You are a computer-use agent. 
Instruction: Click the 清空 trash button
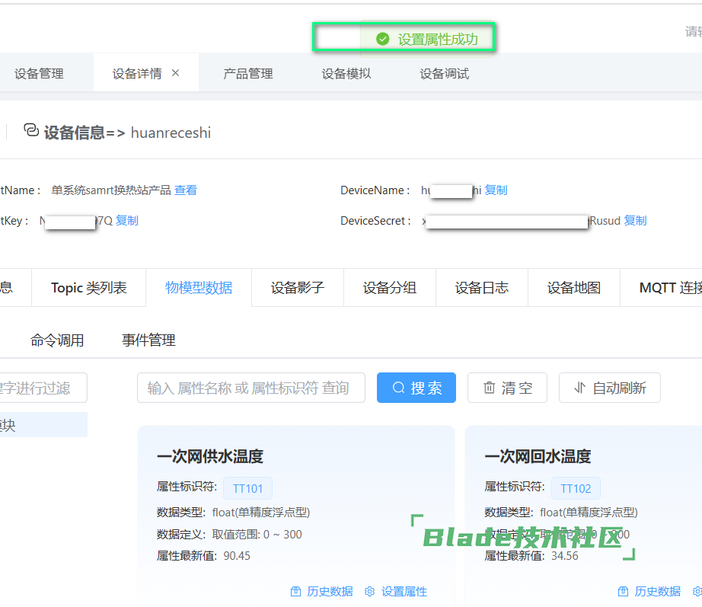click(508, 388)
